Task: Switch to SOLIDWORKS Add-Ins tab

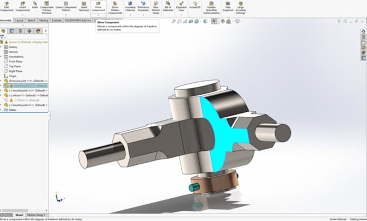Action: pos(78,21)
